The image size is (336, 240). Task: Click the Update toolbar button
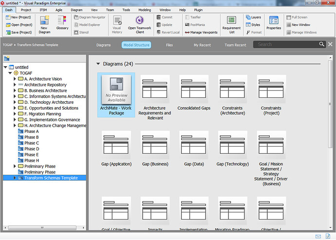pos(165,25)
